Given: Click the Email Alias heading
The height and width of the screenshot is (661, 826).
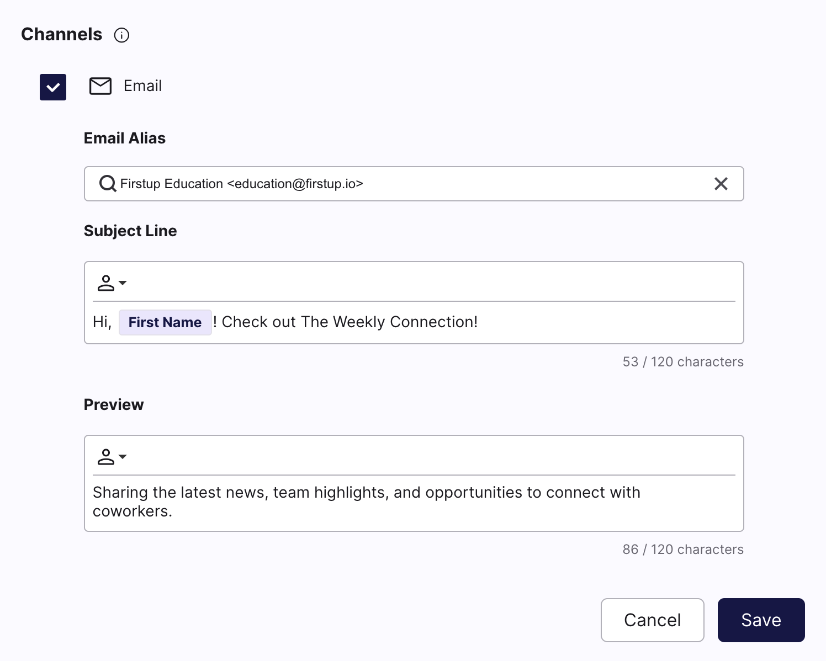Looking at the screenshot, I should (125, 138).
